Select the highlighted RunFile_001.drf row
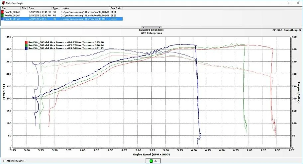This screenshot has height=164, width=303. 62,19
